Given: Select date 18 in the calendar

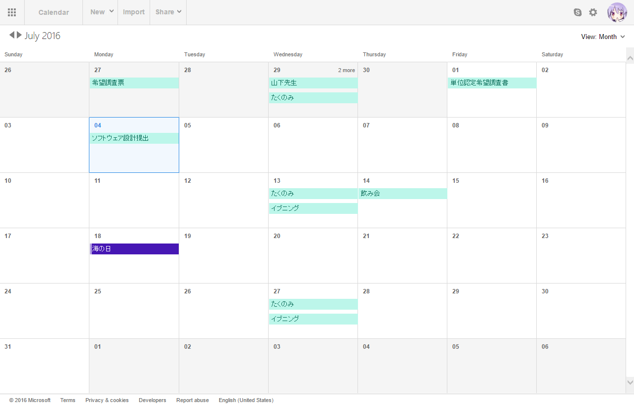Looking at the screenshot, I should pos(98,236).
